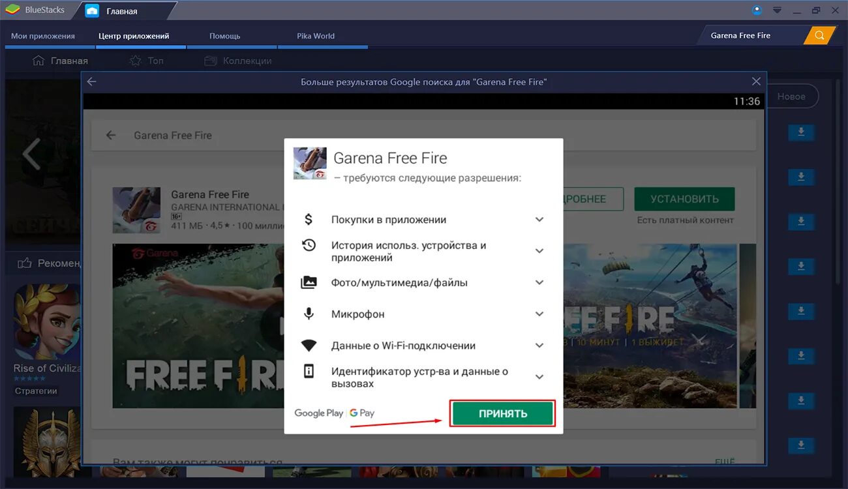Expand История использ. устройства permission
Image resolution: width=848 pixels, height=489 pixels.
click(x=539, y=251)
